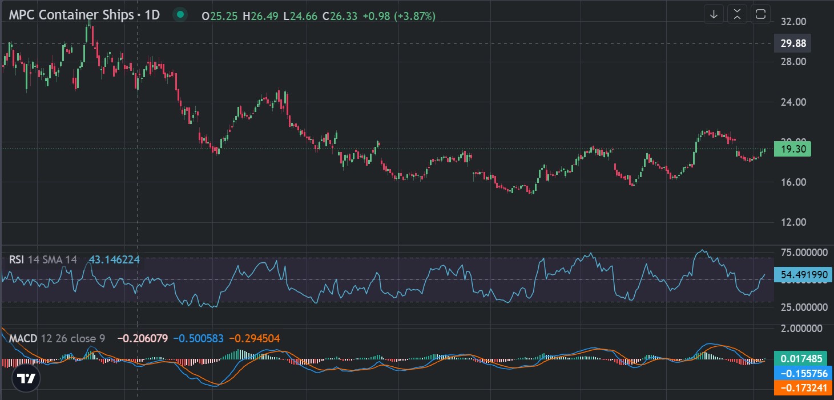This screenshot has width=834, height=400.
Task: Click the MACD line value -0.500583
Action: tap(199, 338)
